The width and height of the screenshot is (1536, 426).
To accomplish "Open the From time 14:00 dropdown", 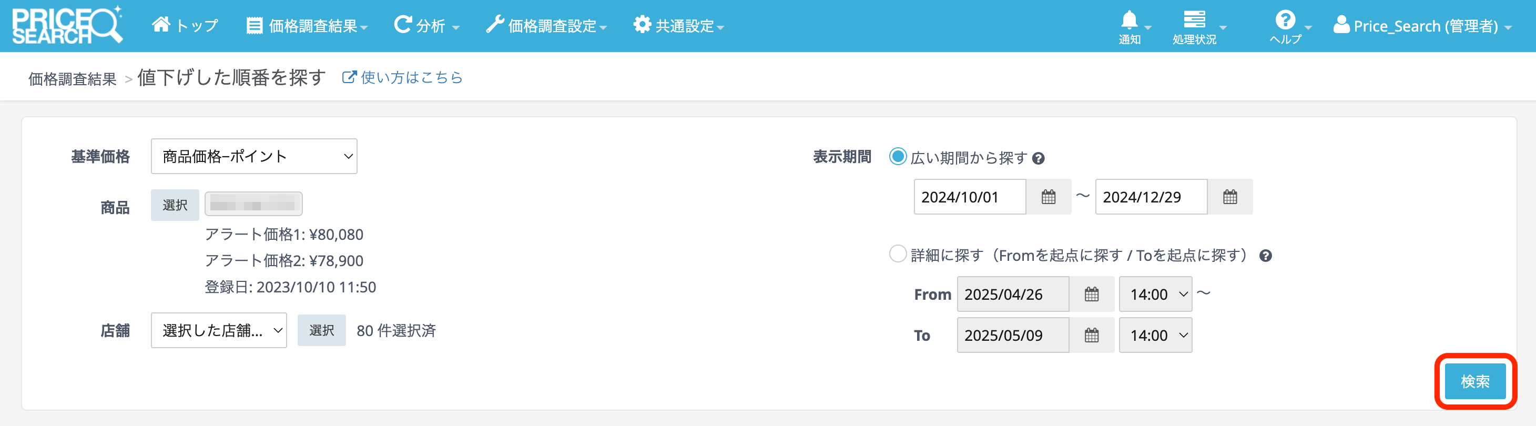I will [1155, 294].
